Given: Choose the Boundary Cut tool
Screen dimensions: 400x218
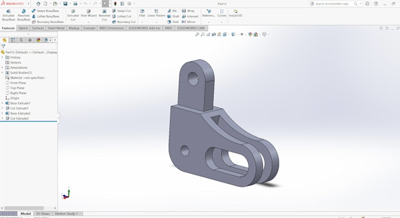Looking at the screenshot, I should [124, 22].
